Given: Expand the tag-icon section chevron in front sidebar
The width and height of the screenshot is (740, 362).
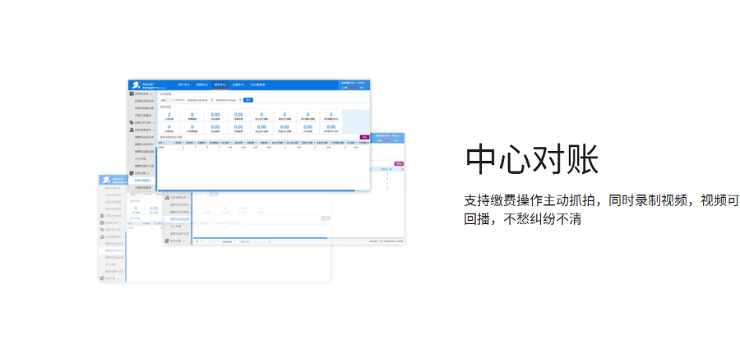Looking at the screenshot, I should point(154,123).
